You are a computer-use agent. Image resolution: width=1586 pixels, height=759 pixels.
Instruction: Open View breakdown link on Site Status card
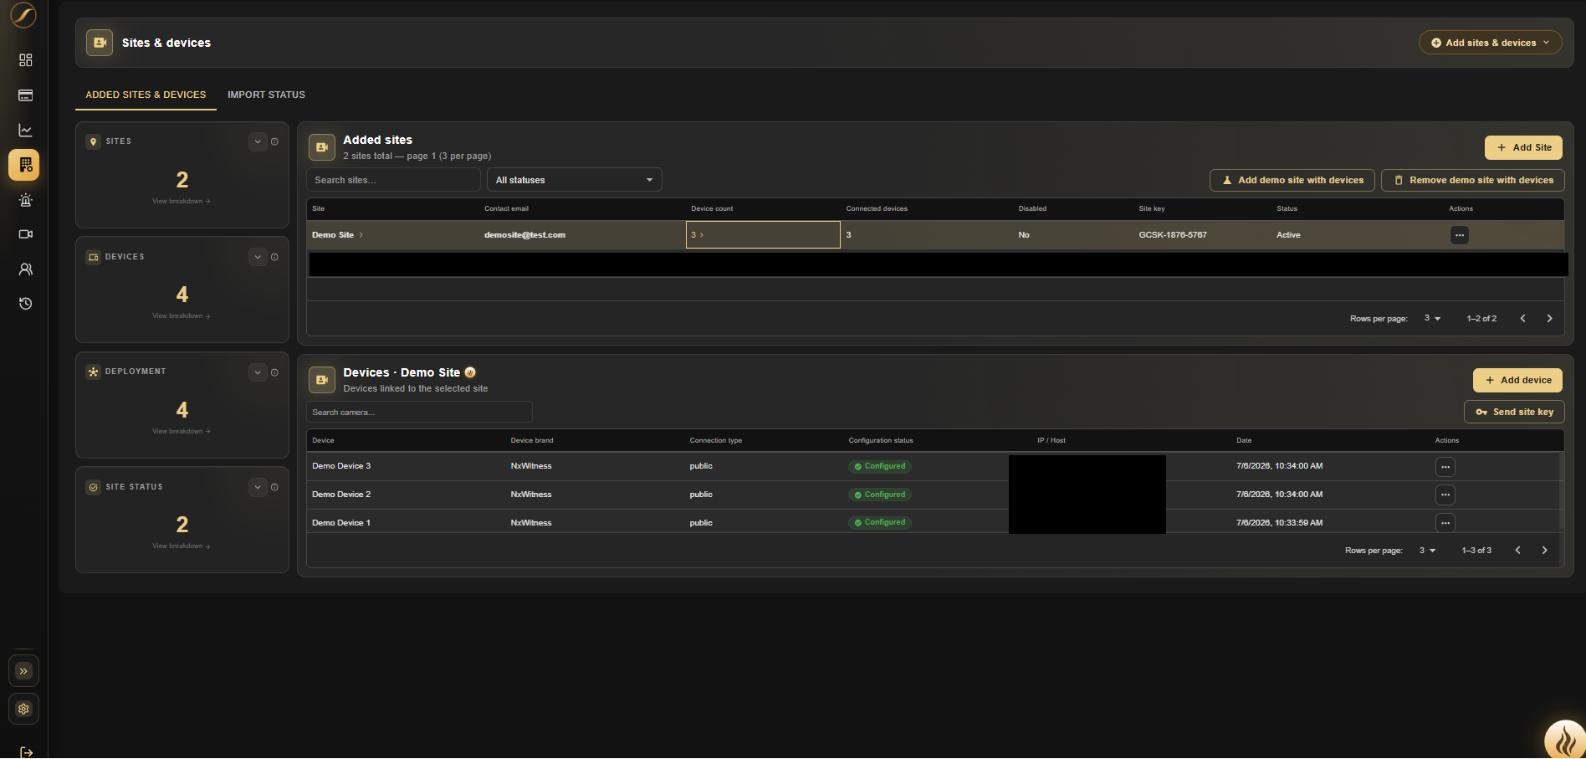coord(182,546)
